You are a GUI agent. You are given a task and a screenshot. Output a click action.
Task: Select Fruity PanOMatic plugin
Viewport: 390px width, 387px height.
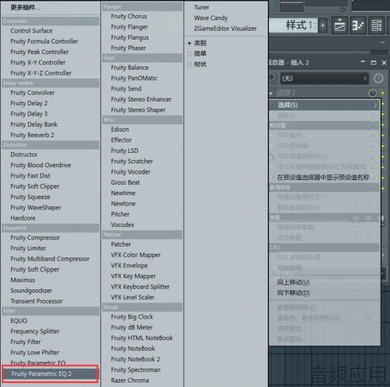pos(134,78)
